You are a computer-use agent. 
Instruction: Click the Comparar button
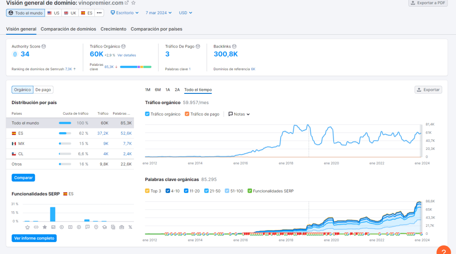23,177
